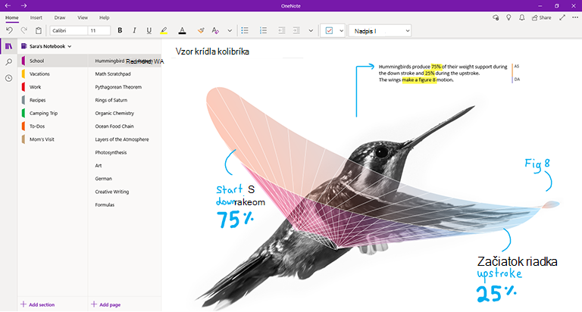Show the notebooks navigation icon
This screenshot has width=582, height=312.
pos(8,46)
